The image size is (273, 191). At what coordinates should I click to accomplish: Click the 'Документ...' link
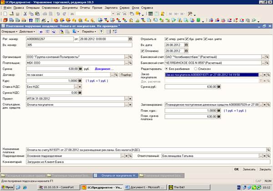(x=104, y=69)
